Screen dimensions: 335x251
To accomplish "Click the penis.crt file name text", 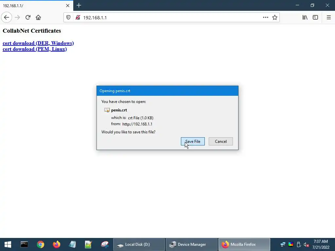I will pos(119,110).
